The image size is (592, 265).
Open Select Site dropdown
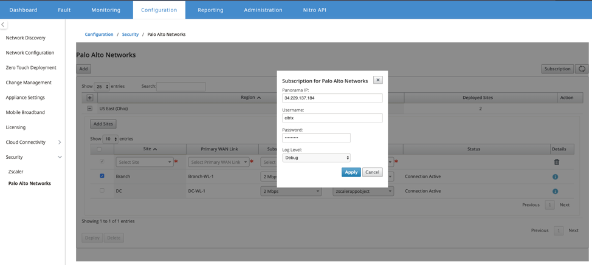pyautogui.click(x=145, y=163)
